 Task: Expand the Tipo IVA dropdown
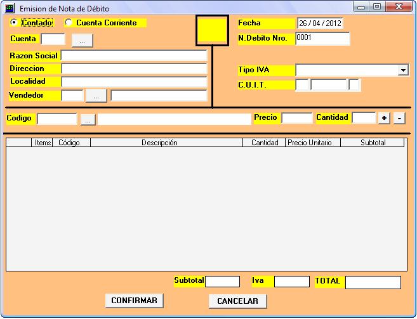tap(403, 70)
